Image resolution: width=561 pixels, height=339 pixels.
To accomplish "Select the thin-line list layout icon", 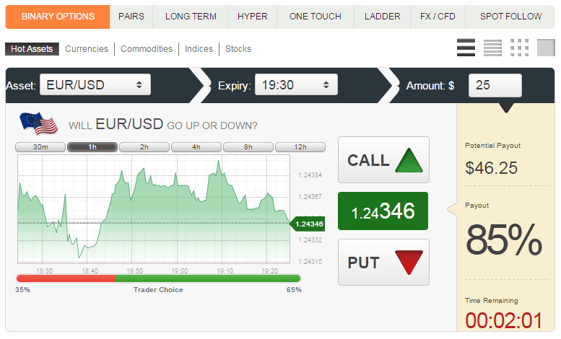I will tap(492, 48).
